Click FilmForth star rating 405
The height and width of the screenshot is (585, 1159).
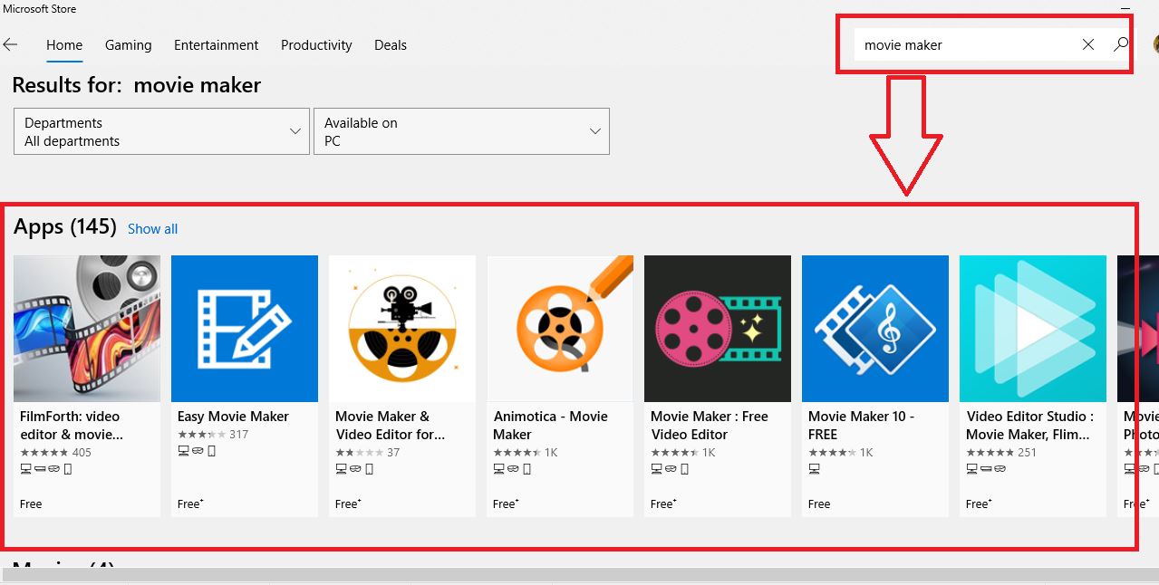pos(55,453)
